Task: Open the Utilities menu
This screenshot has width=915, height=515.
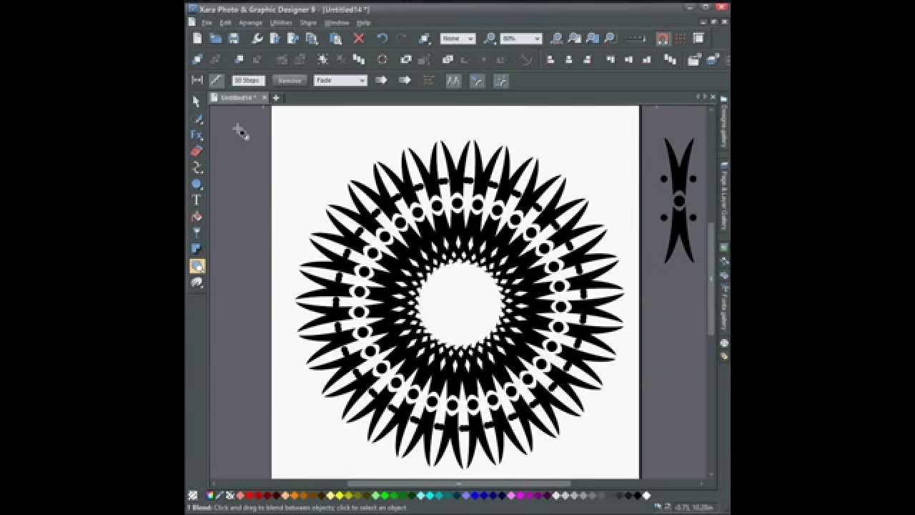Action: click(x=281, y=23)
